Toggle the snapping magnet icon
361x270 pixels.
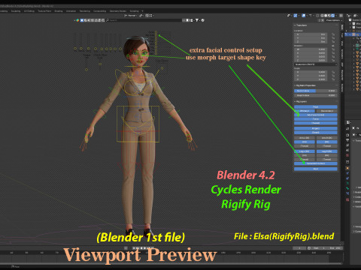[147, 16]
